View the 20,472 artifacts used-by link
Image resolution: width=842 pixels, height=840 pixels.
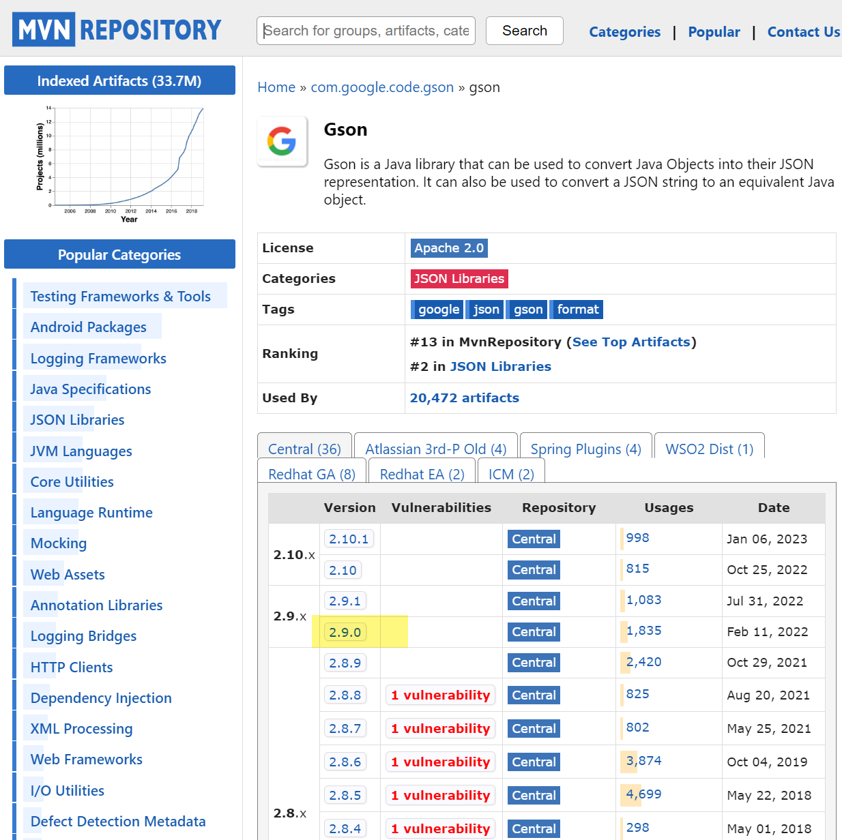pyautogui.click(x=464, y=398)
